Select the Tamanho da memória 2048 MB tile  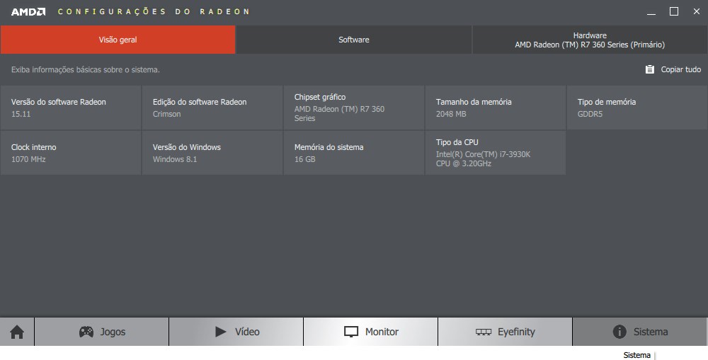(496, 108)
